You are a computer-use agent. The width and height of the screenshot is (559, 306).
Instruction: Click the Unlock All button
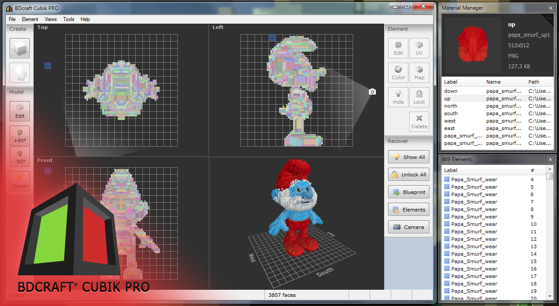point(409,174)
